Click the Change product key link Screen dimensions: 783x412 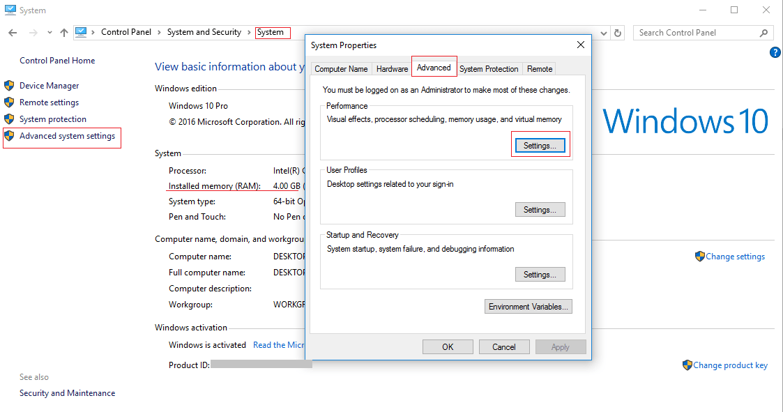pos(730,365)
